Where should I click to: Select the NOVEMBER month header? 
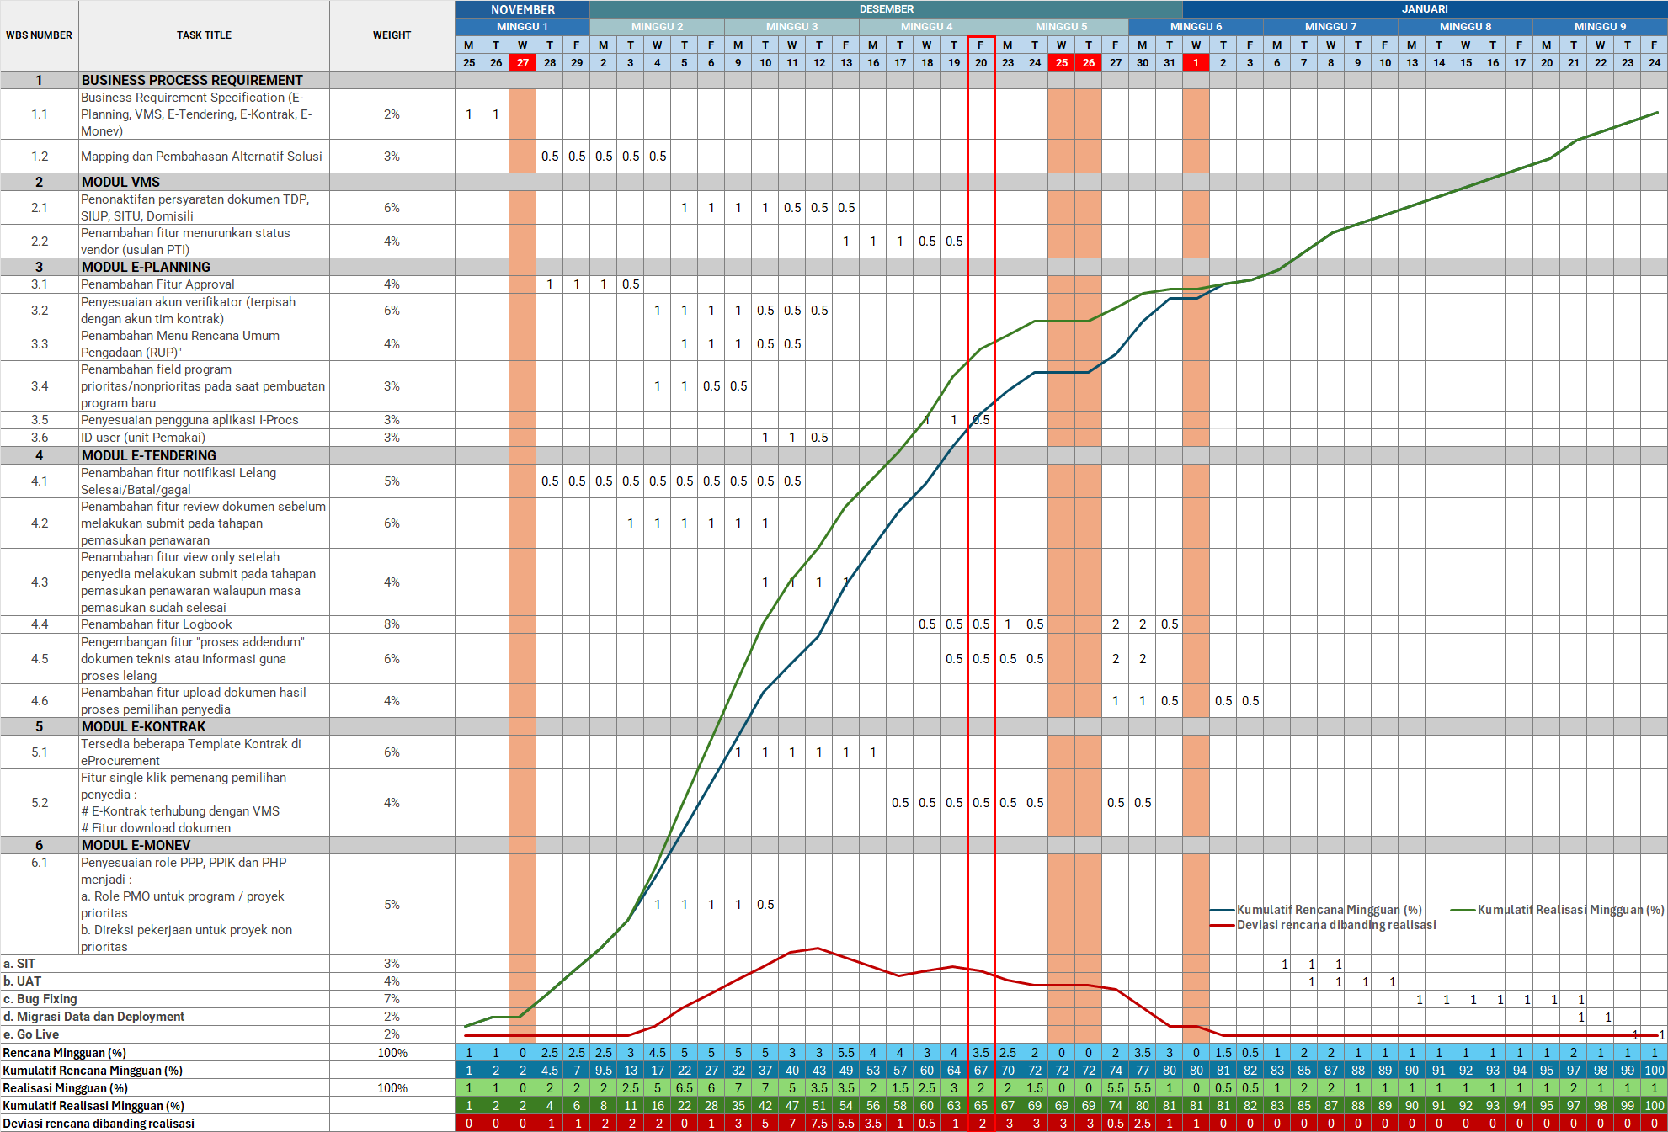tap(522, 9)
